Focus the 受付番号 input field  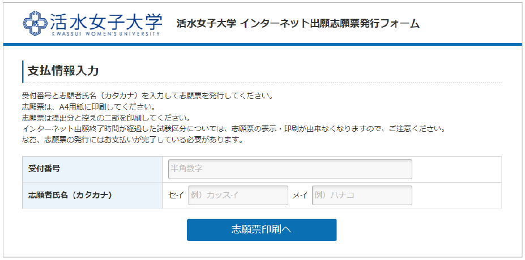pos(289,169)
